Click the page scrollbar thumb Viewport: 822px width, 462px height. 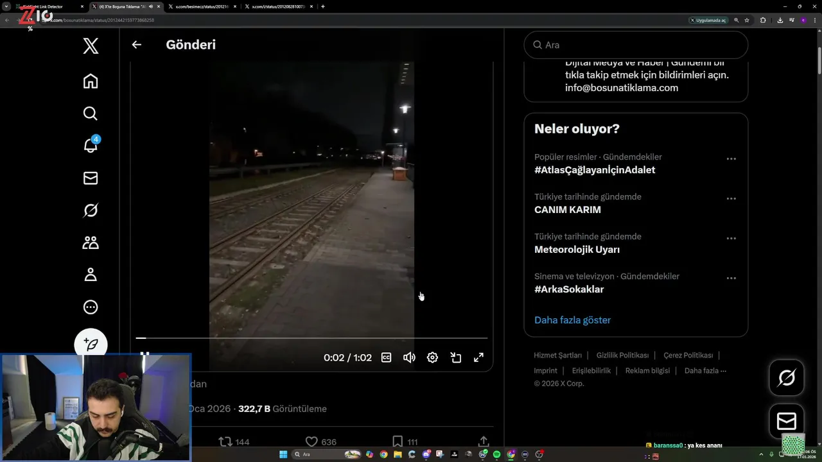pyautogui.click(x=819, y=60)
